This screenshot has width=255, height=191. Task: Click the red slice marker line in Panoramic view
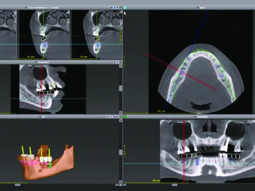click(x=184, y=151)
